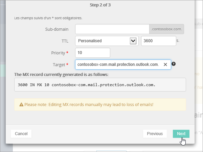This screenshot has height=152, width=203.
Task: Click the help question mark icon beside Target
Action: (x=174, y=64)
